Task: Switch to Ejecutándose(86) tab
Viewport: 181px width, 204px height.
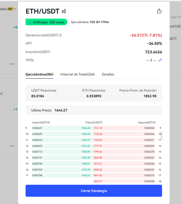Action: (x=39, y=74)
